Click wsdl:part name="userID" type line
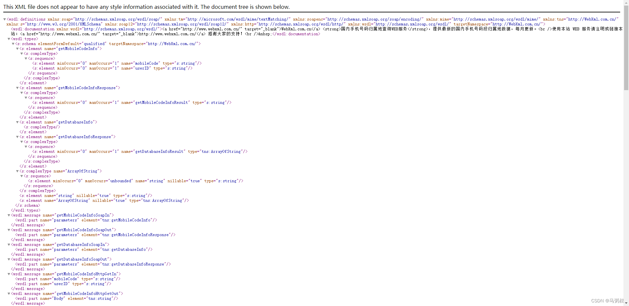Image resolution: width=629 pixels, height=306 pixels. [63, 284]
